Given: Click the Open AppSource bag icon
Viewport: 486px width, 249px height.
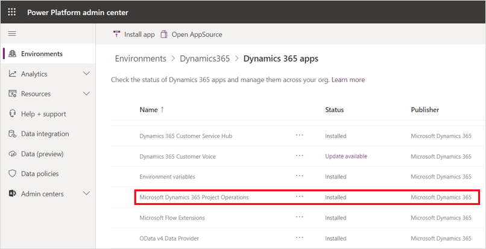Looking at the screenshot, I should 164,34.
